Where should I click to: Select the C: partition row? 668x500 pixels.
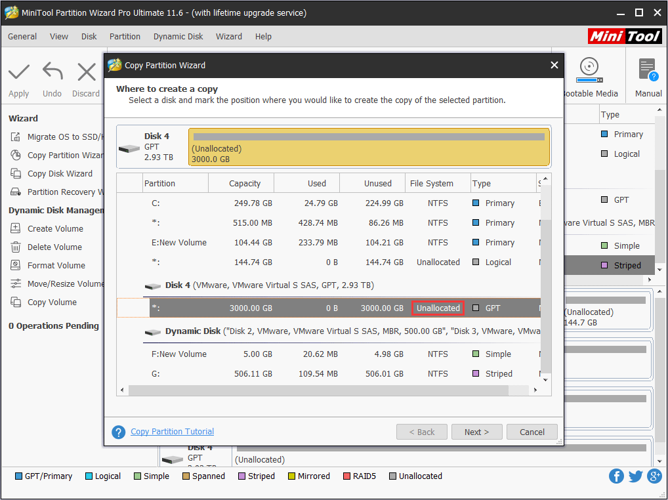[x=329, y=203]
